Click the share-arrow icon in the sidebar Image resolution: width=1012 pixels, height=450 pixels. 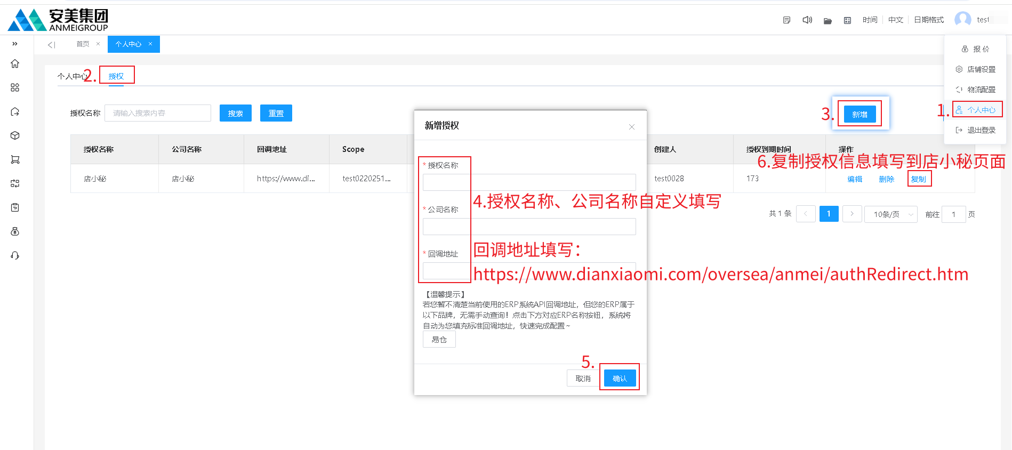15,111
